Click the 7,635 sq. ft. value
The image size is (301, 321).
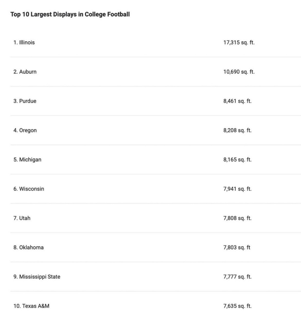(x=237, y=307)
